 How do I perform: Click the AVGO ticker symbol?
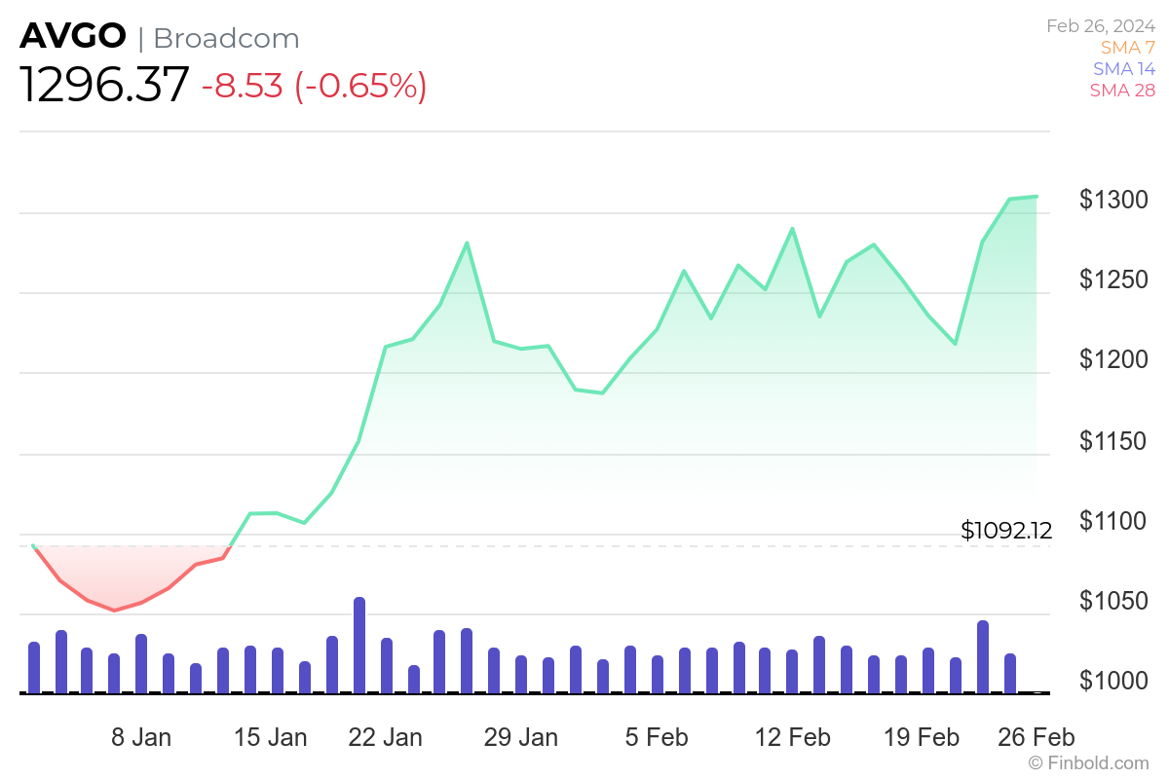click(x=73, y=36)
